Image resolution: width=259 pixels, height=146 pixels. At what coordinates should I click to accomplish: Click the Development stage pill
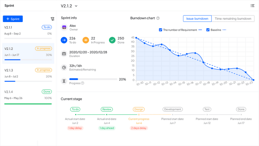(x=173, y=109)
